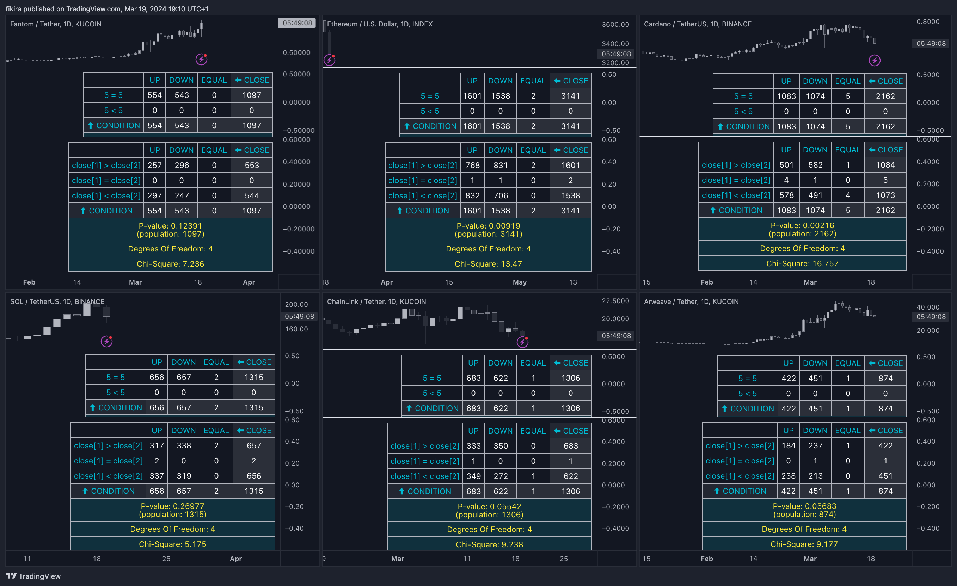Image resolution: width=957 pixels, height=586 pixels.
Task: Click P-value: 0.05683 in the Arweave table
Action: click(805, 506)
